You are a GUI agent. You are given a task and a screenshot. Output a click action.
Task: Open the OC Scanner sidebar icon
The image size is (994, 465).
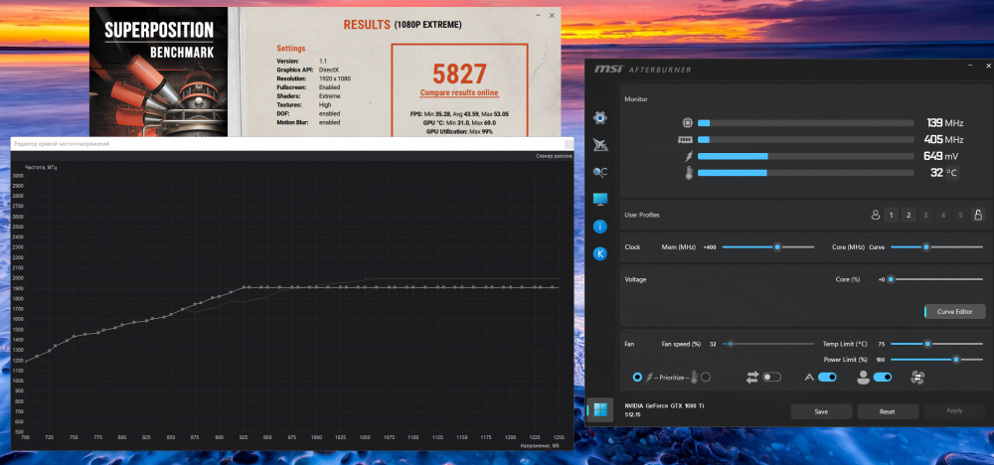(x=600, y=172)
